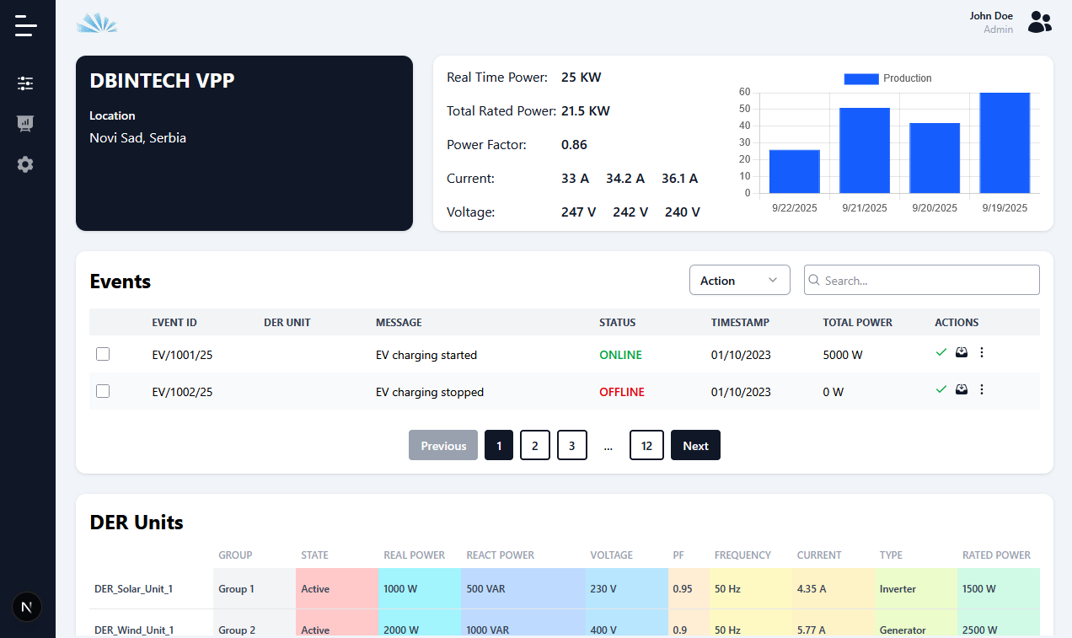1072x638 pixels.
Task: Click the inbox archive icon for EV/1002/25
Action: click(962, 389)
